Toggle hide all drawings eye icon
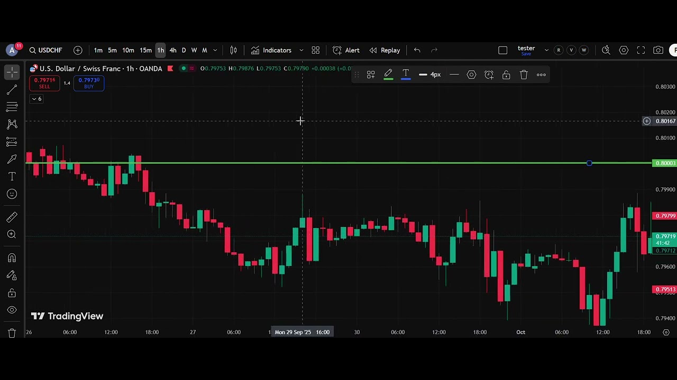 tap(12, 310)
